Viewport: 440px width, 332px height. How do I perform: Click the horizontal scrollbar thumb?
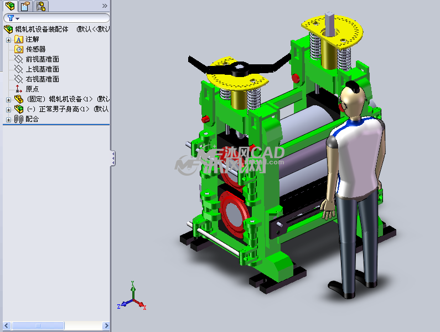pos(38,325)
